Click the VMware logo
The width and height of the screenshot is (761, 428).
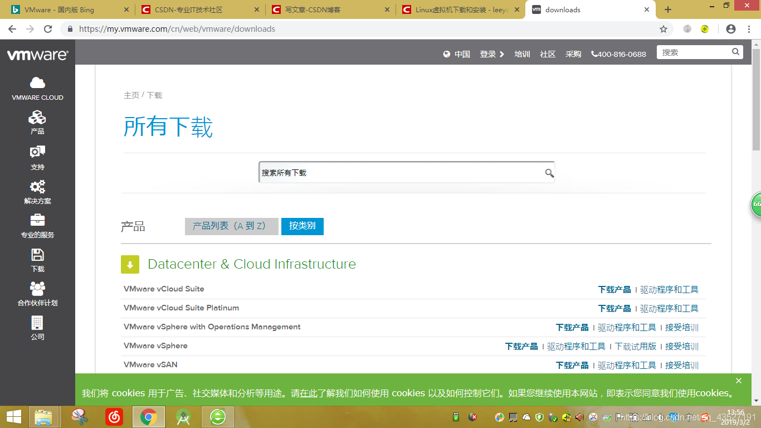[37, 55]
